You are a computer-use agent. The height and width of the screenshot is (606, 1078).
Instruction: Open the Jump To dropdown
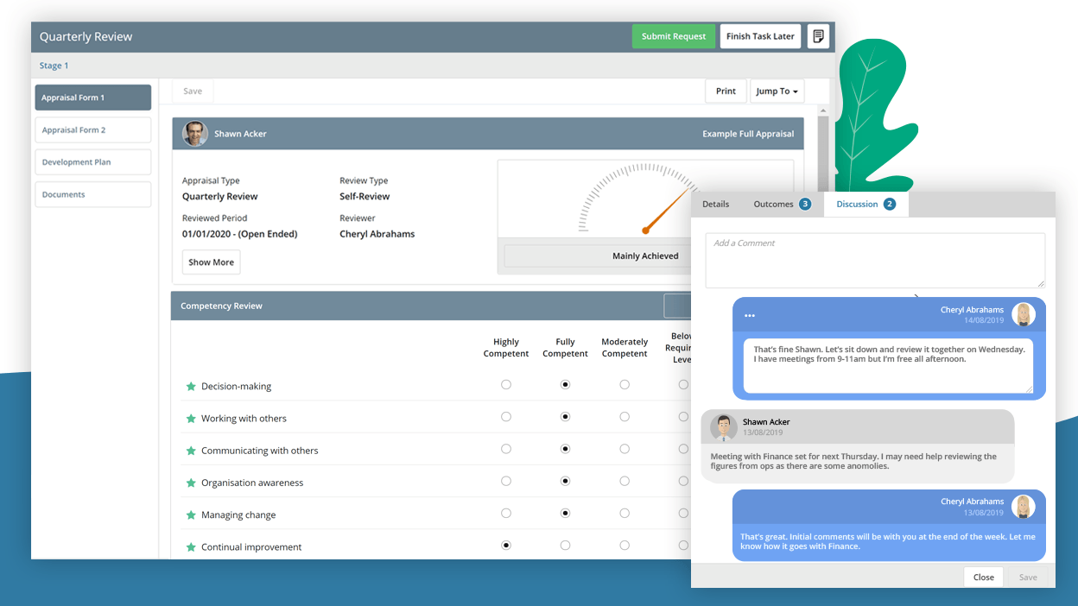(x=777, y=92)
